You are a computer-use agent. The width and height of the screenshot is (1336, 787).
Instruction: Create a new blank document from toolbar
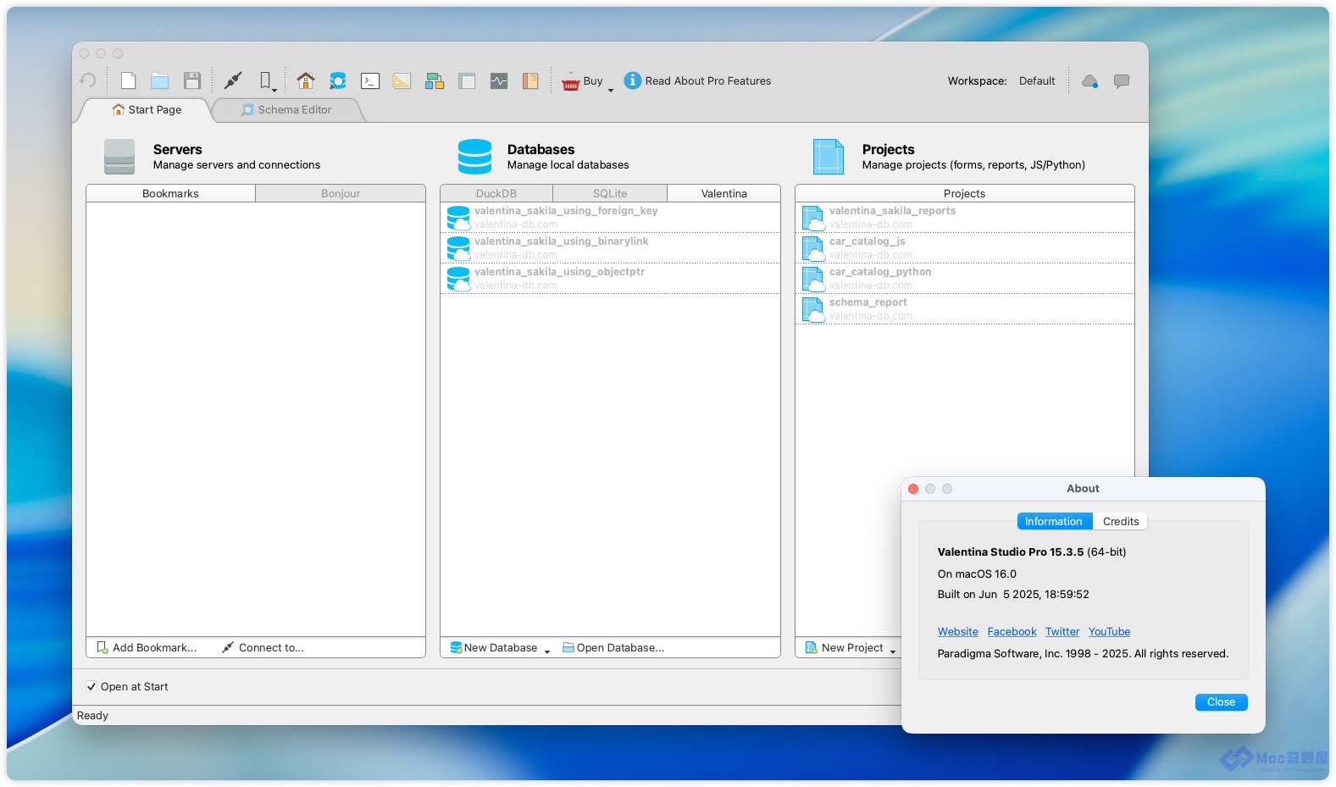[x=128, y=80]
